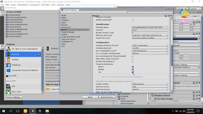Open File Explorer from taskbar
Image resolution: width=203 pixels, height=114 pixels.
pos(47,111)
